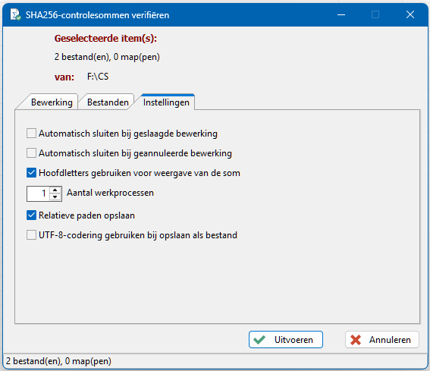Uncheck Hoofdletters gebruiken voor weergave van de som
The width and height of the screenshot is (430, 371).
pos(31,173)
